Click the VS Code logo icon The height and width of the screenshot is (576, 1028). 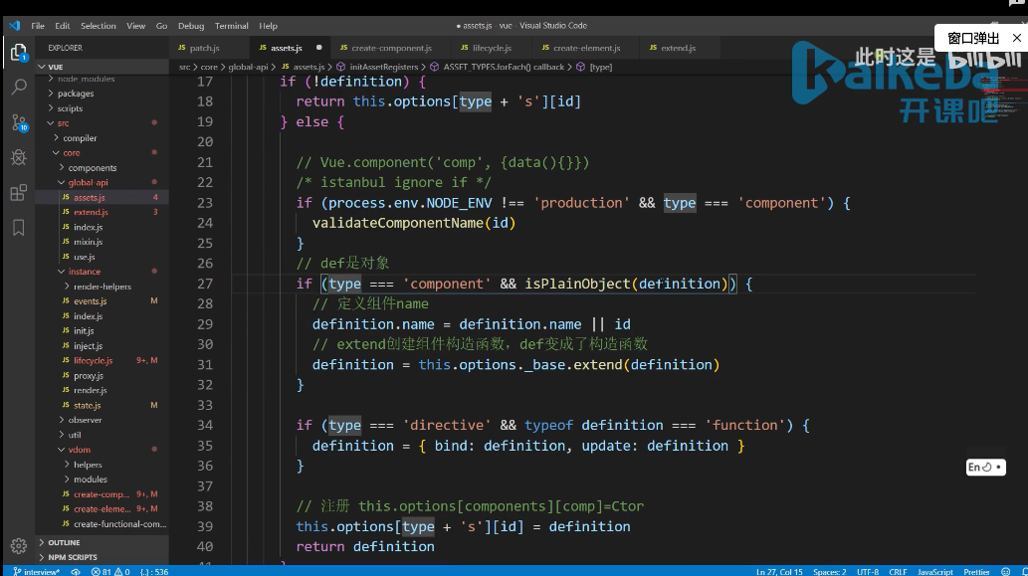14,26
